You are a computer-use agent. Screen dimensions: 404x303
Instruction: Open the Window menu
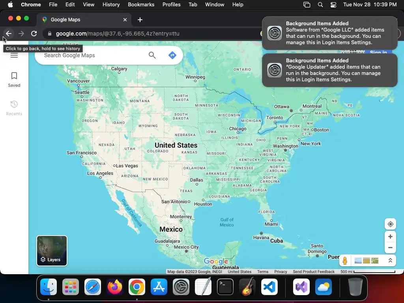pos(215,5)
